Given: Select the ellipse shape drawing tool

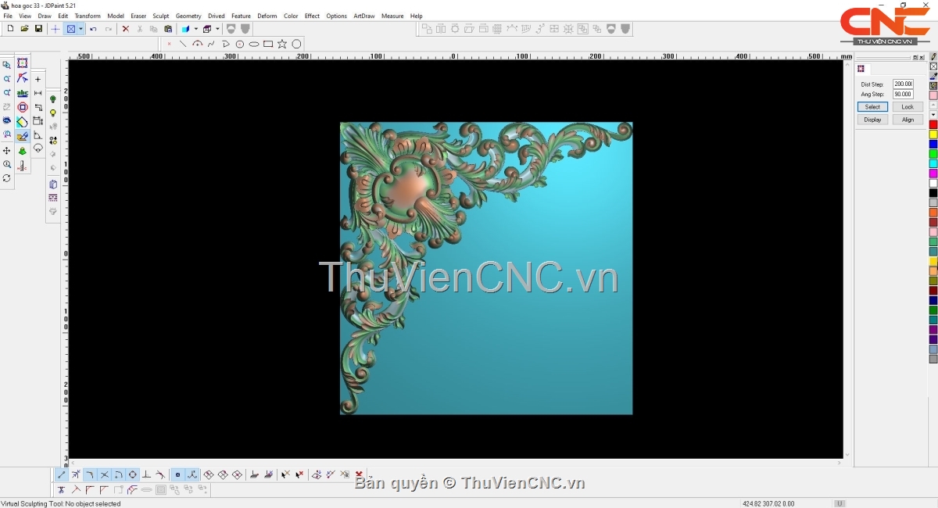Looking at the screenshot, I should coord(254,44).
